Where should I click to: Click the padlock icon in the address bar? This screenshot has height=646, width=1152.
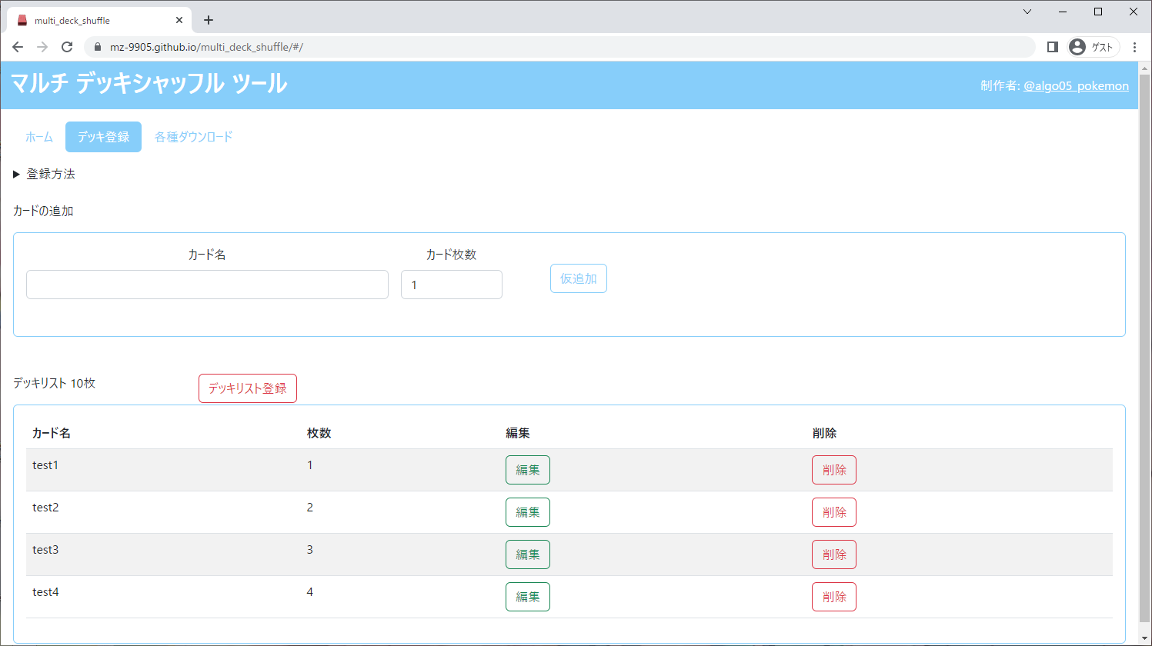pos(97,46)
